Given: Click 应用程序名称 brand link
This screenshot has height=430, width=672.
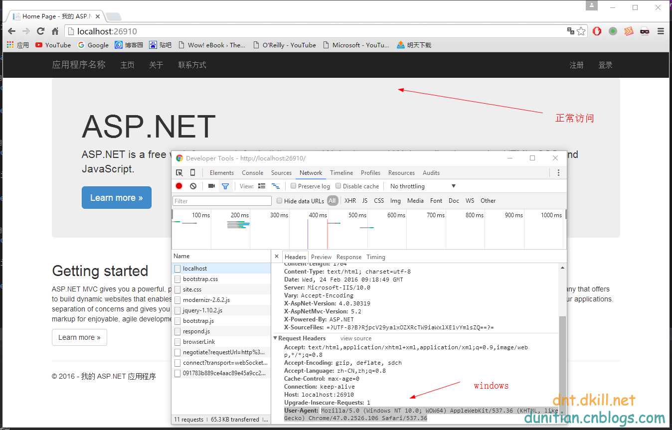Looking at the screenshot, I should 79,65.
